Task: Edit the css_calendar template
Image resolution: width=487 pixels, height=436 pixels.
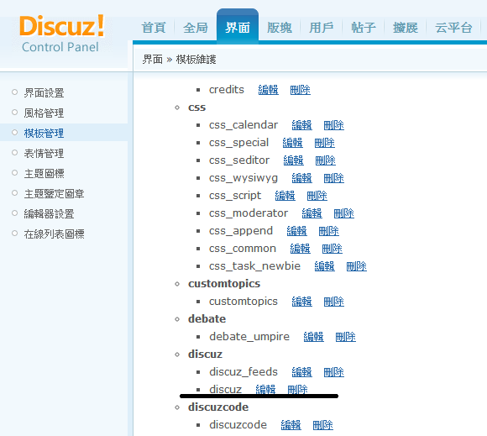Action: 302,125
